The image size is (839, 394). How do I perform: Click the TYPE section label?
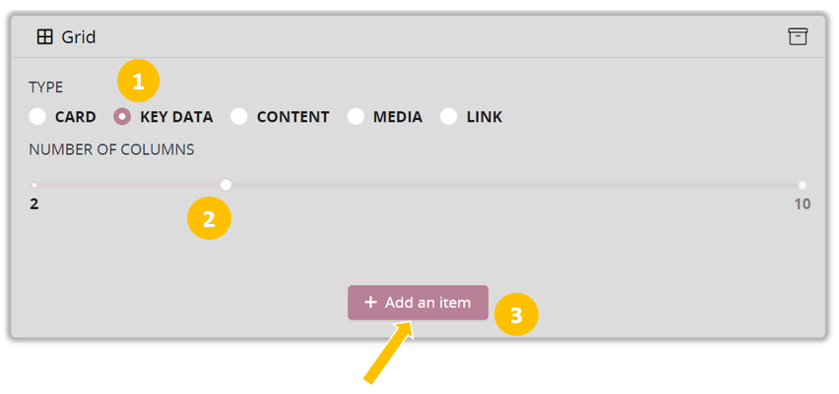[x=45, y=87]
